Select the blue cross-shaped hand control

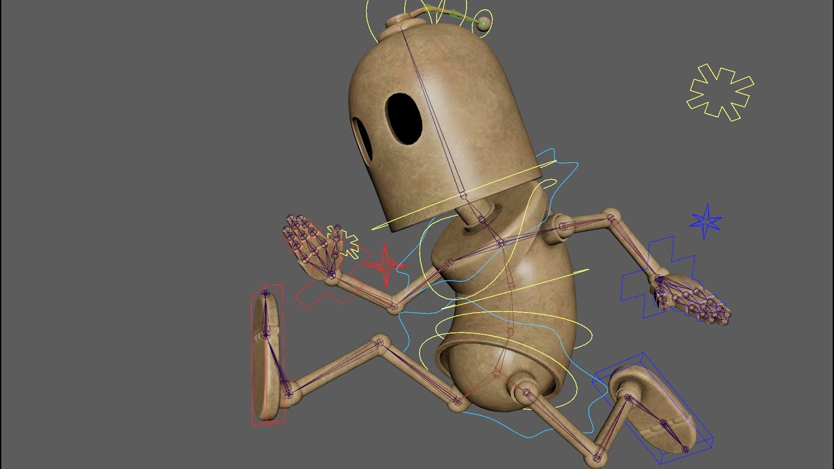click(657, 277)
